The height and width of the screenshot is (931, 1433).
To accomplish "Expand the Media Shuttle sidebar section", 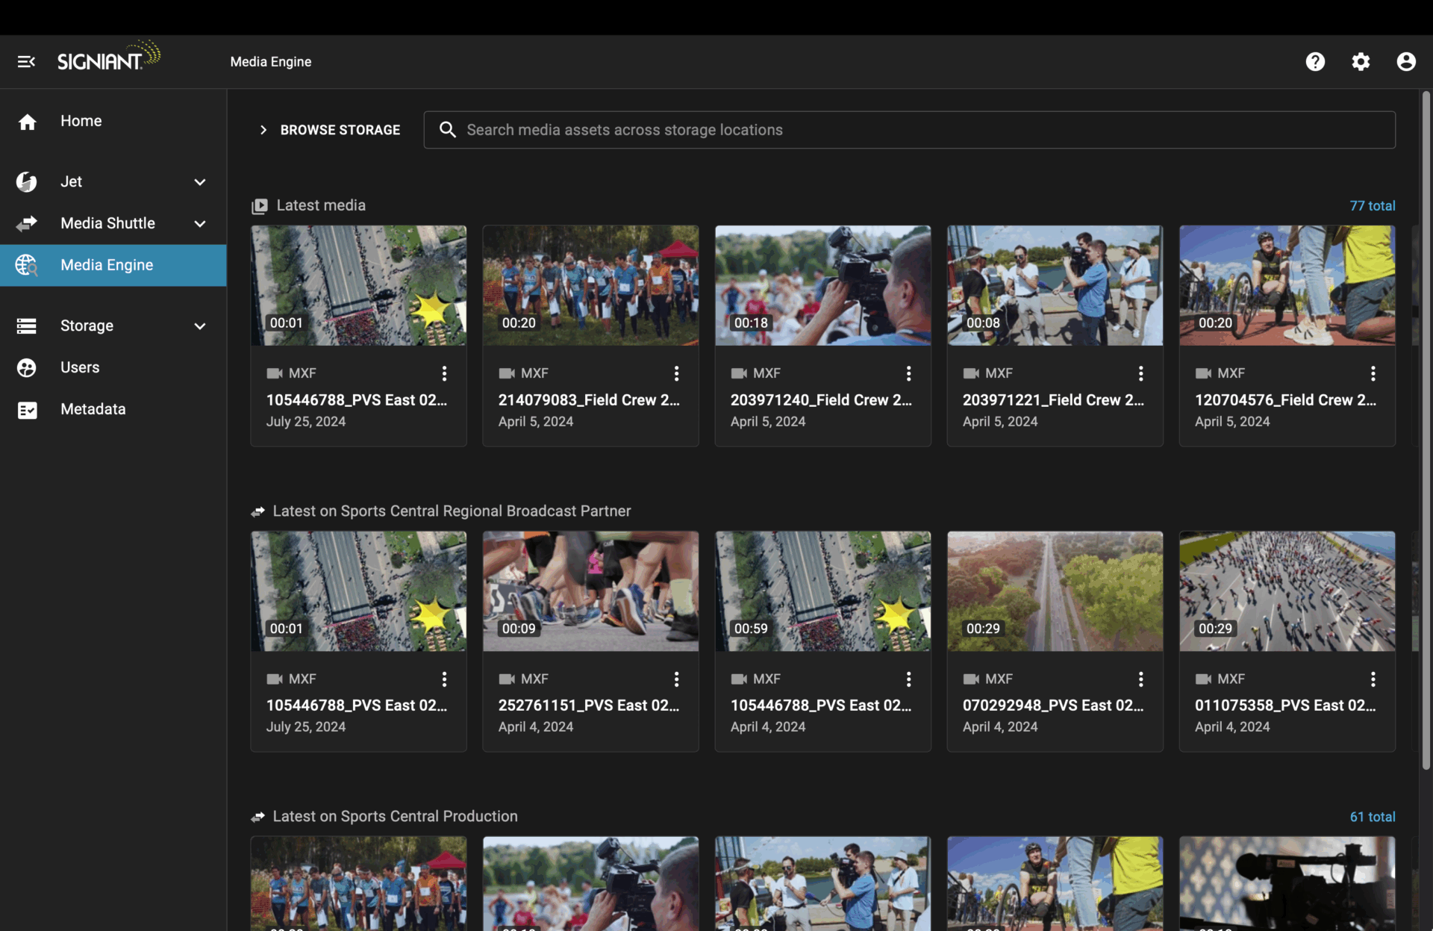I will click(x=199, y=224).
